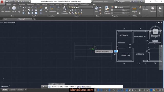This screenshot has width=164, height=92.
Task: Toggle Hardware Acceleration in status bar
Action: (151, 90)
